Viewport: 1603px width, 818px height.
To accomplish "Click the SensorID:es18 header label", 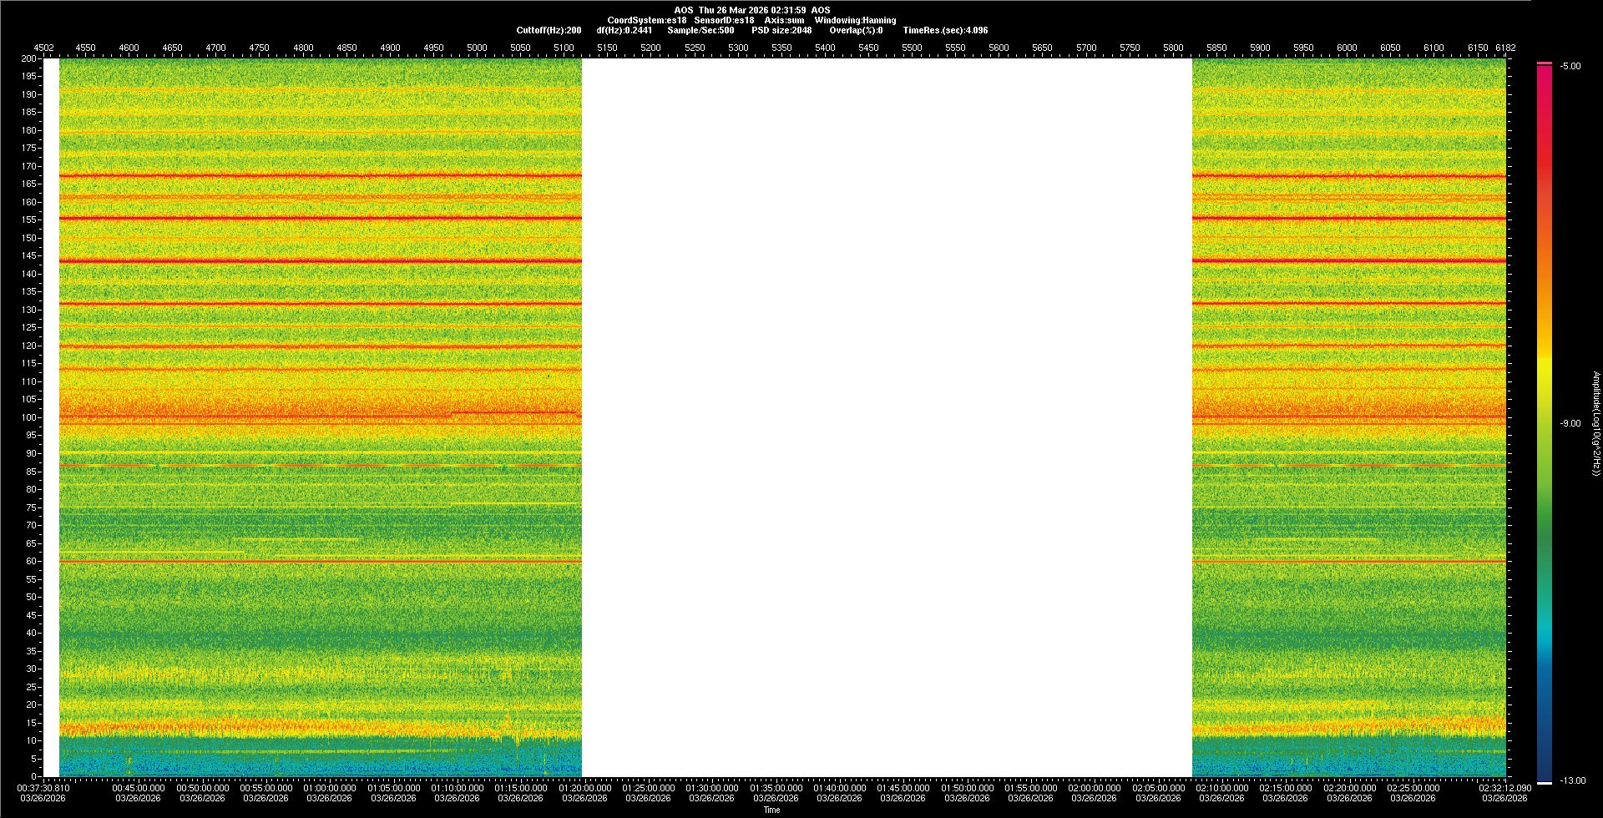I will 724,21.
